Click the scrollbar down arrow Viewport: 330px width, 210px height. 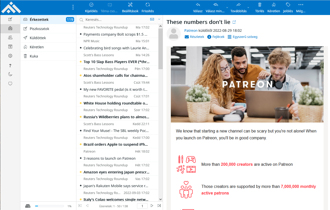[x=160, y=200]
